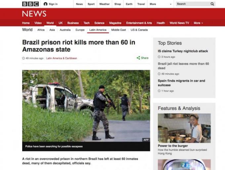Open the Health section link
Image resolution: width=225 pixels, height=170 pixels.
tap(161, 23)
